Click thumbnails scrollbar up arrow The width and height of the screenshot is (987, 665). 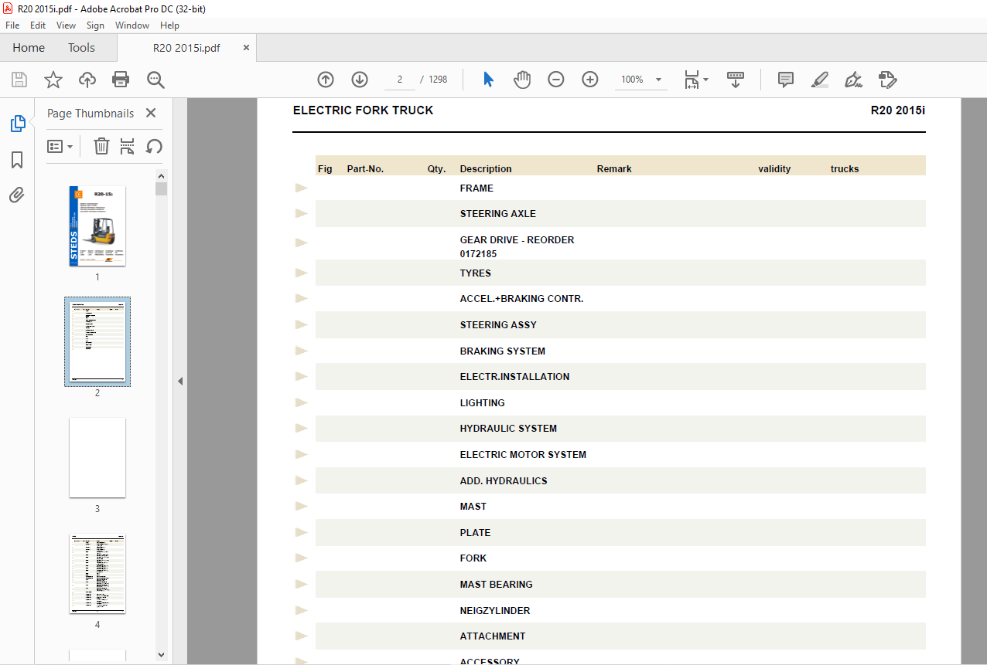point(161,175)
